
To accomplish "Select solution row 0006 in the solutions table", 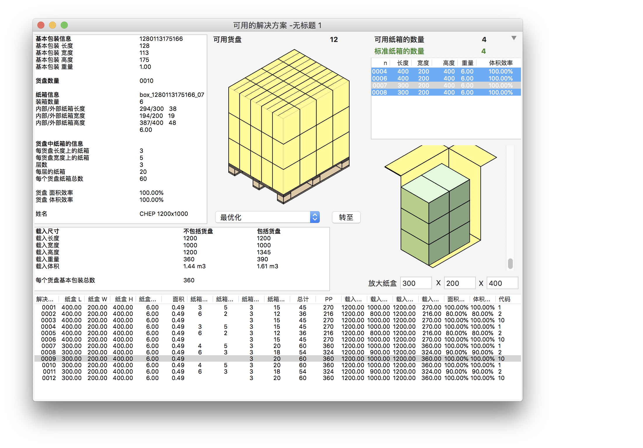I will [277, 339].
